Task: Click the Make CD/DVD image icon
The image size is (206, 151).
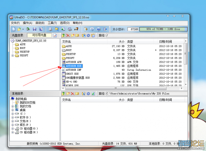Action: coord(50,29)
